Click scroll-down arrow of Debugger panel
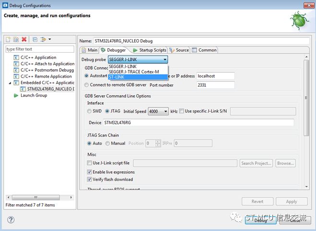This screenshot has height=231, width=316. pos(306,187)
